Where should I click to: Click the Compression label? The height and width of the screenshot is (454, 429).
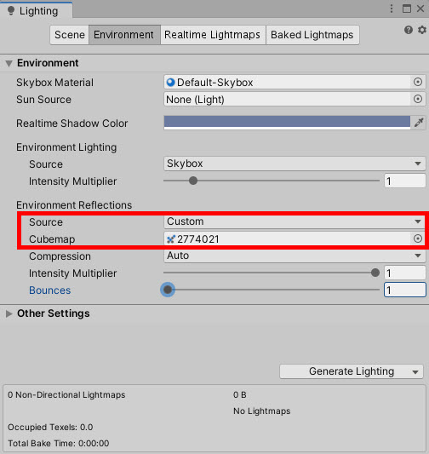click(x=60, y=256)
